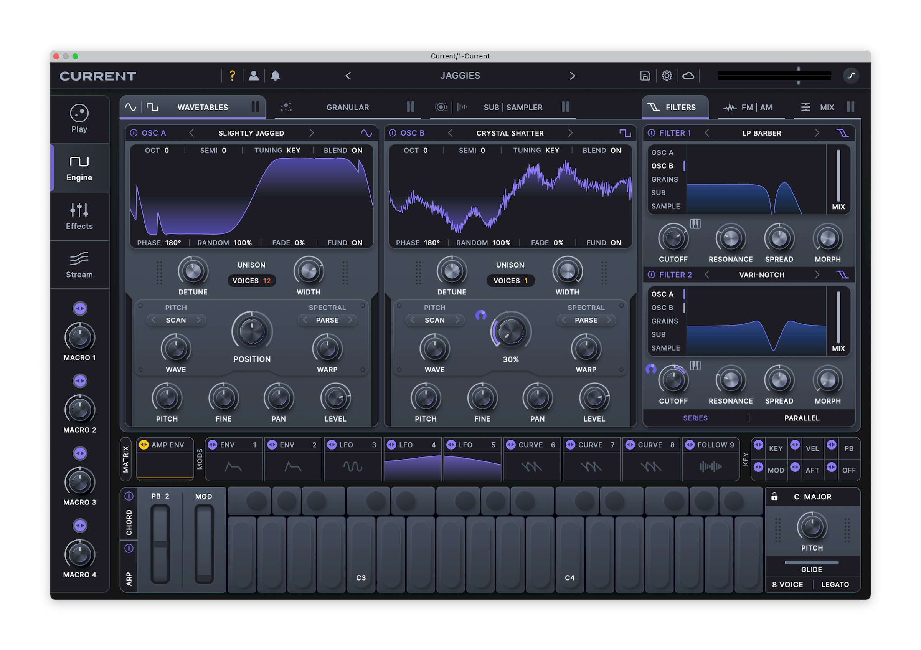921x650 pixels.
Task: Select PARALLEL filter routing mode
Action: pos(802,418)
